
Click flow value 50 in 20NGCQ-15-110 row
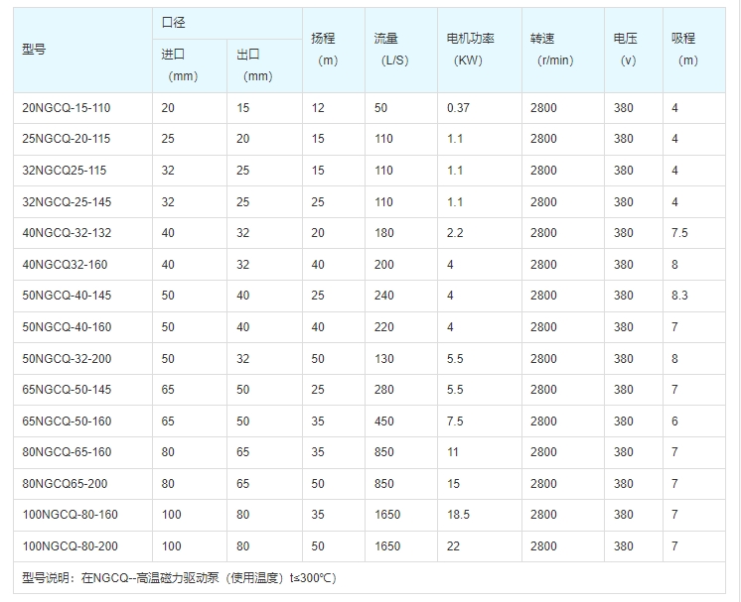380,108
